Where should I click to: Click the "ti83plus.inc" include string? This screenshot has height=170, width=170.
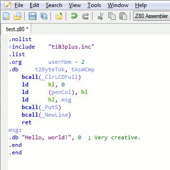pos(71,47)
